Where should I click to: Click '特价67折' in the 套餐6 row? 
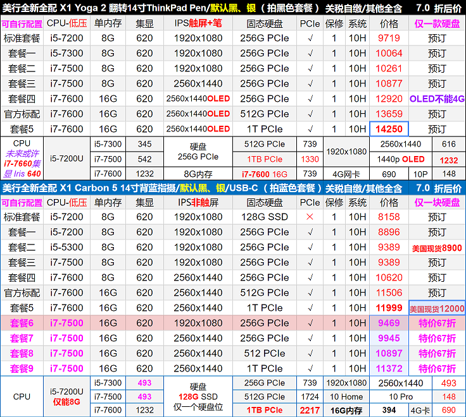[437, 323]
